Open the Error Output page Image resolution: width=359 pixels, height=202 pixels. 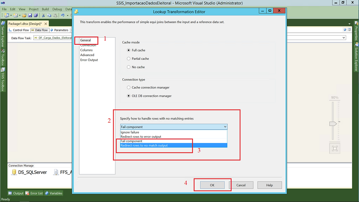click(x=89, y=60)
